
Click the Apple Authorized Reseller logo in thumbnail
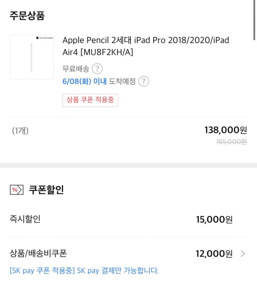(45, 38)
